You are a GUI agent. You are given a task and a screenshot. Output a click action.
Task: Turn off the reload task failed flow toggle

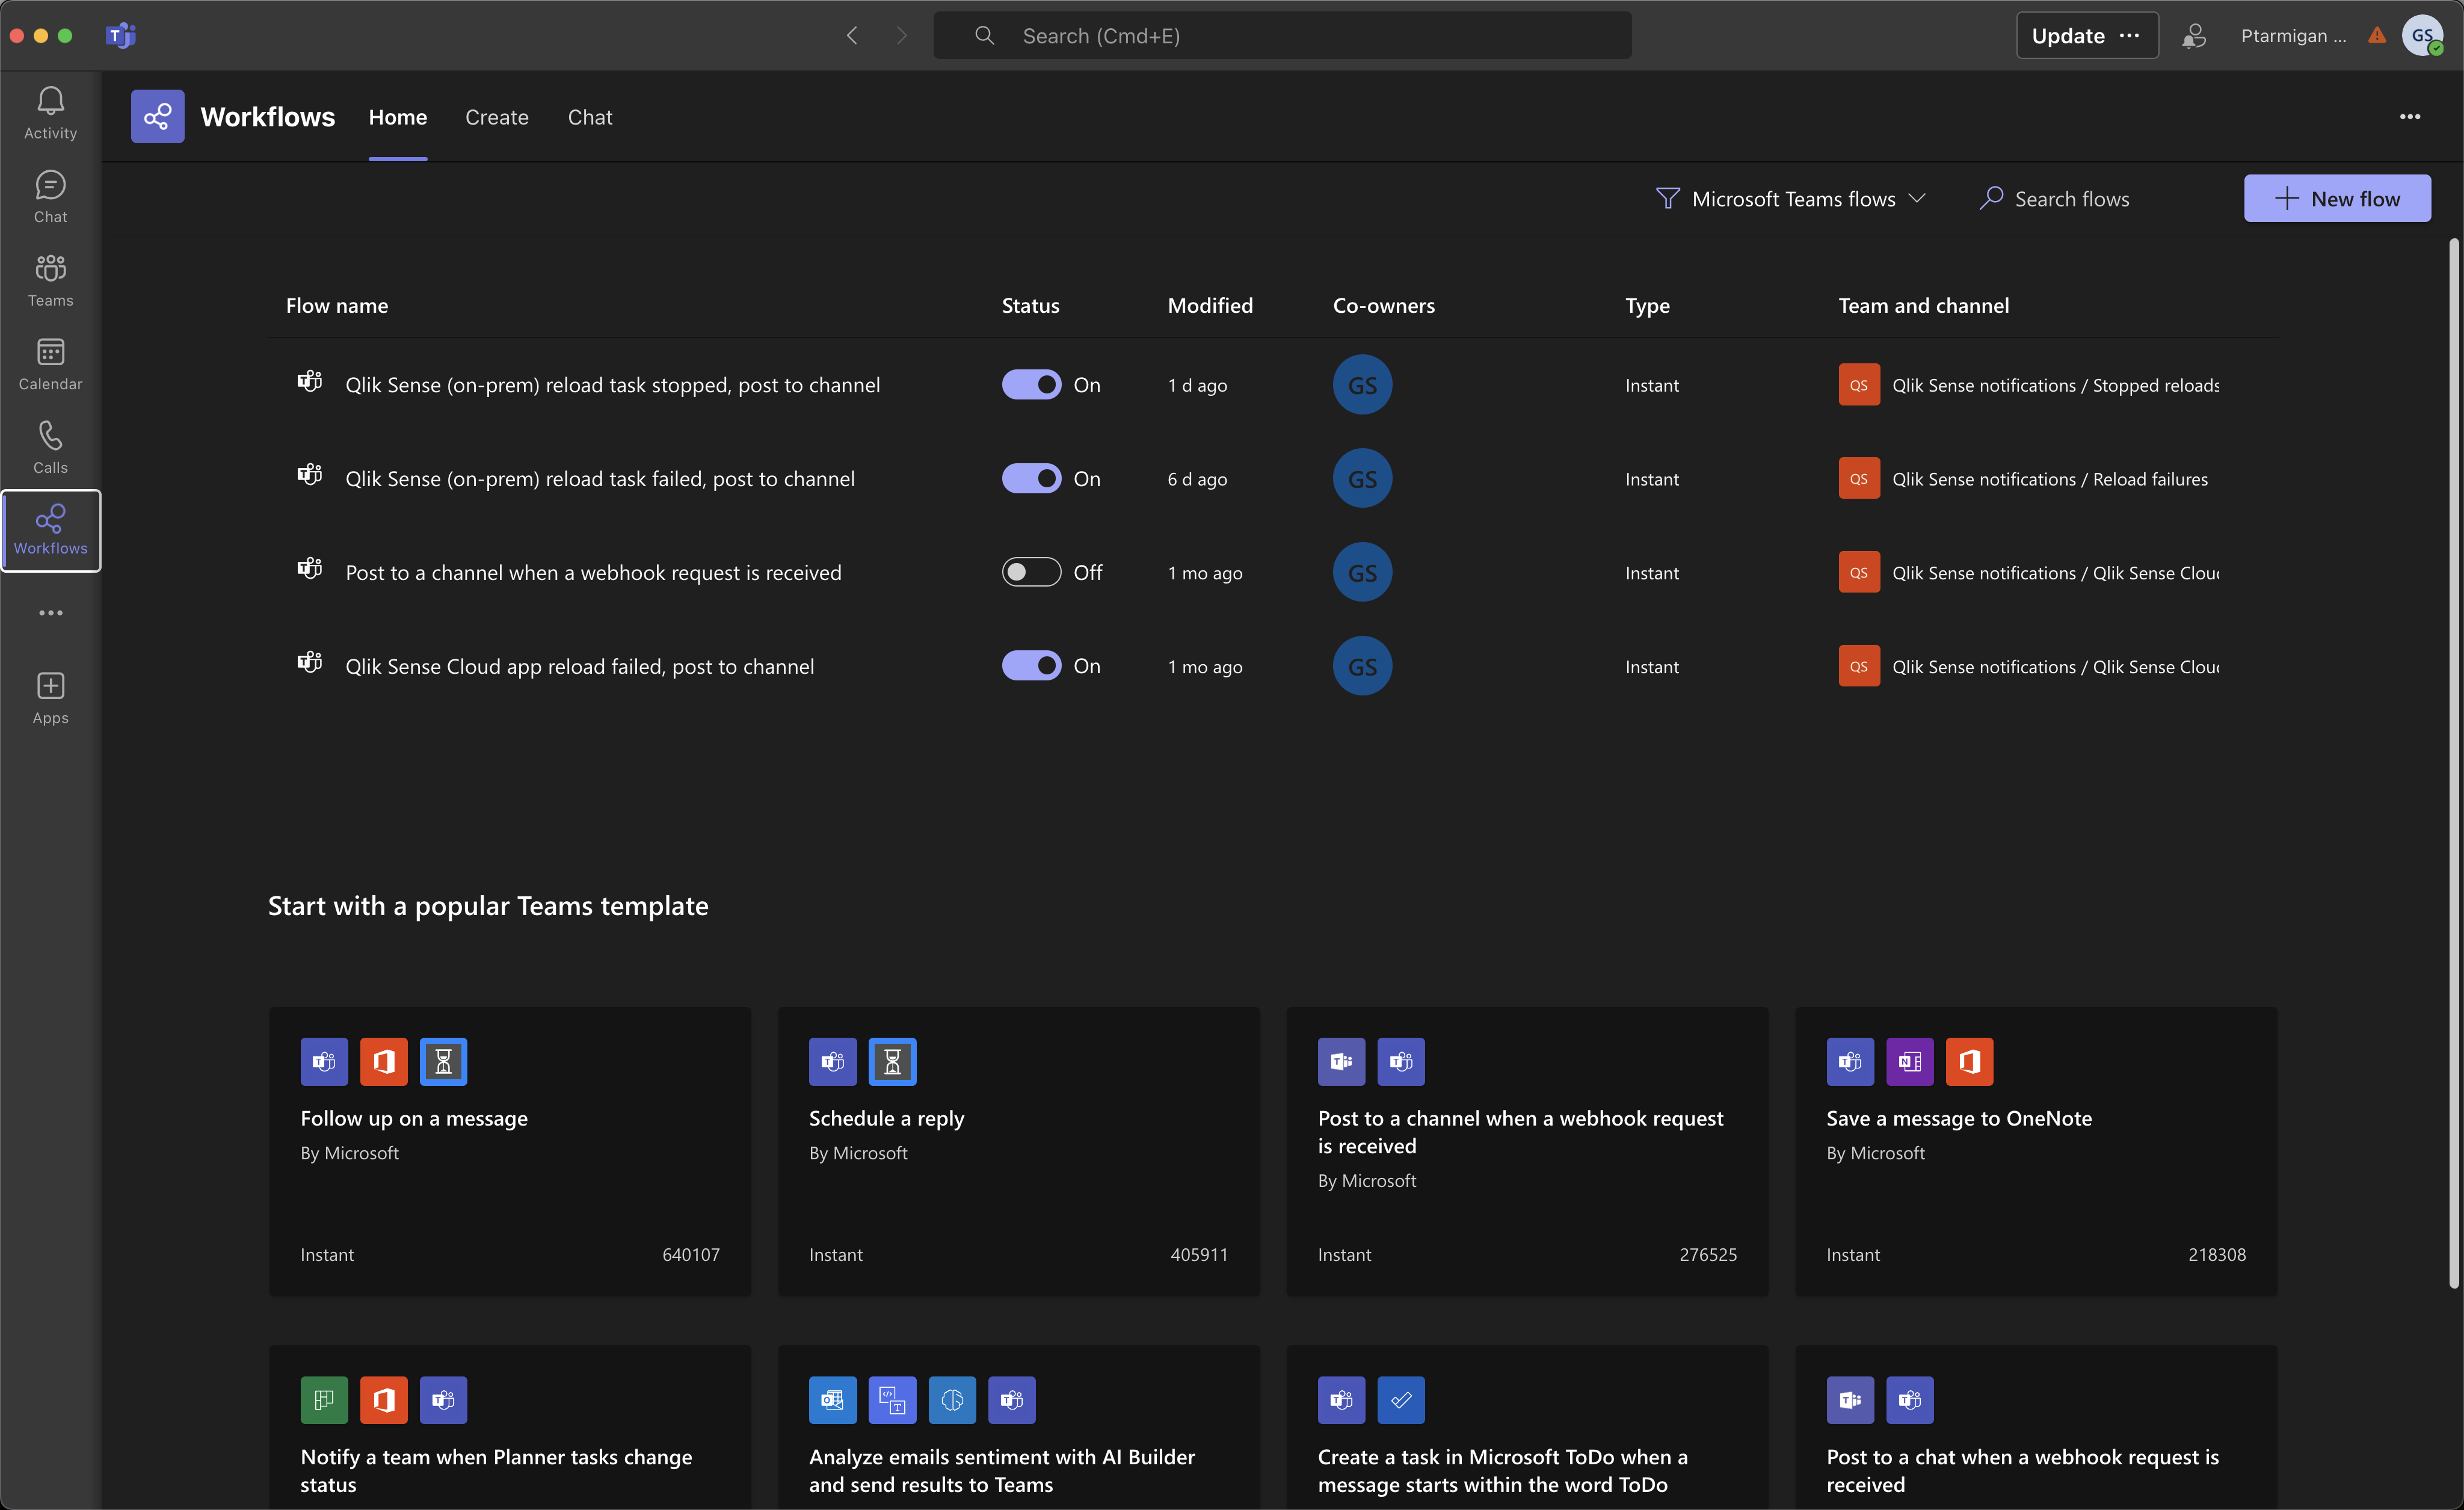pyautogui.click(x=1031, y=479)
